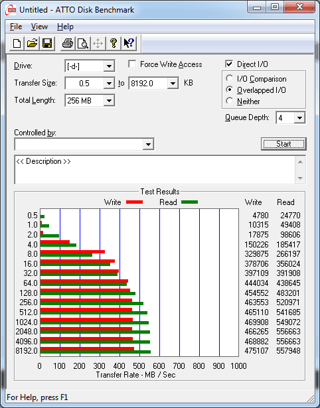Uncheck the Direct I/O checkbox
This screenshot has height=408, width=320.
click(x=229, y=64)
